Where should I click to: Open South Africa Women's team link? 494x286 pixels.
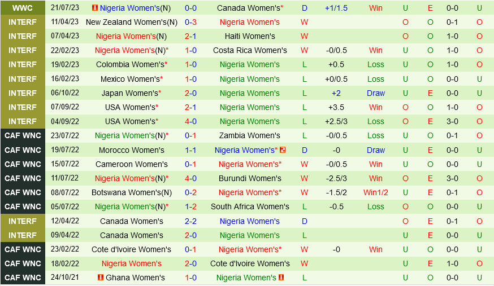(x=250, y=206)
